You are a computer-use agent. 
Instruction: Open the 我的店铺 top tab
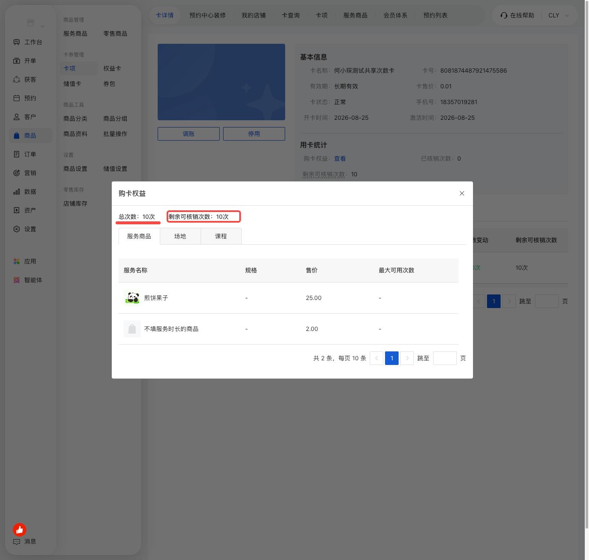click(x=254, y=15)
